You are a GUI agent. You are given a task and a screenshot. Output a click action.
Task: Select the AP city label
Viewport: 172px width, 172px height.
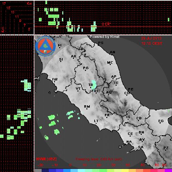tap(114, 77)
